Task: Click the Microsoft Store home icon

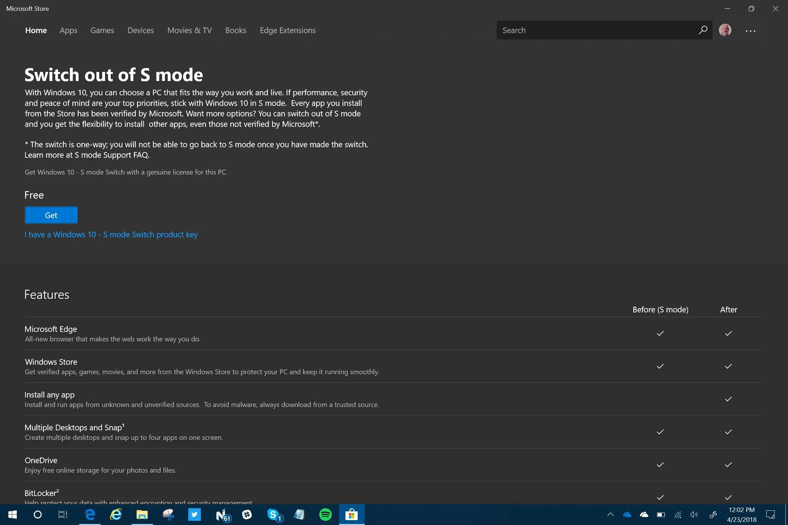Action: [x=36, y=30]
